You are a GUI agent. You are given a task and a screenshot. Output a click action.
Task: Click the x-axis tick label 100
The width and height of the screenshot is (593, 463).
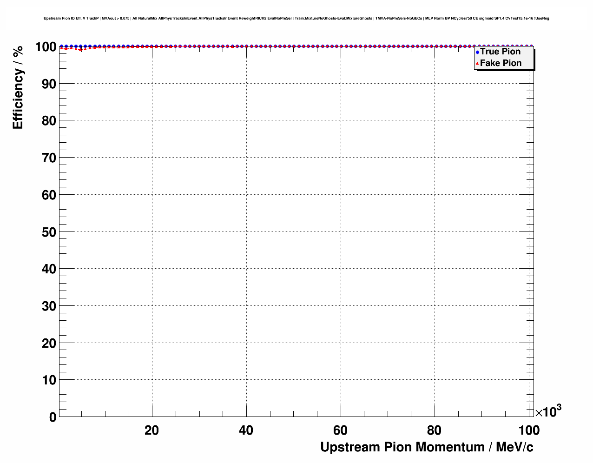[529, 430]
